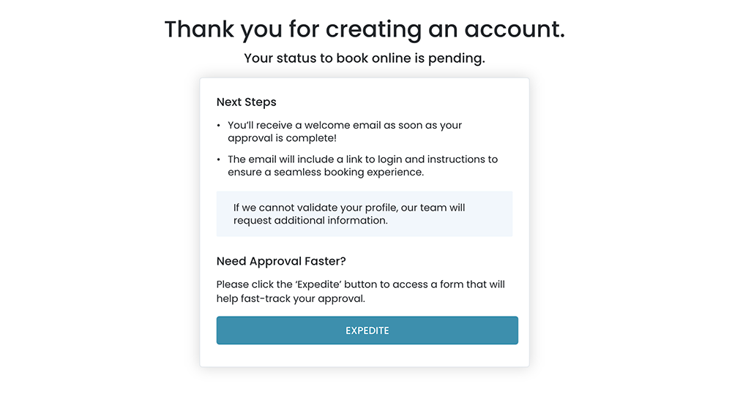Click the 'Please click the Expedite button' paragraph

click(360, 291)
